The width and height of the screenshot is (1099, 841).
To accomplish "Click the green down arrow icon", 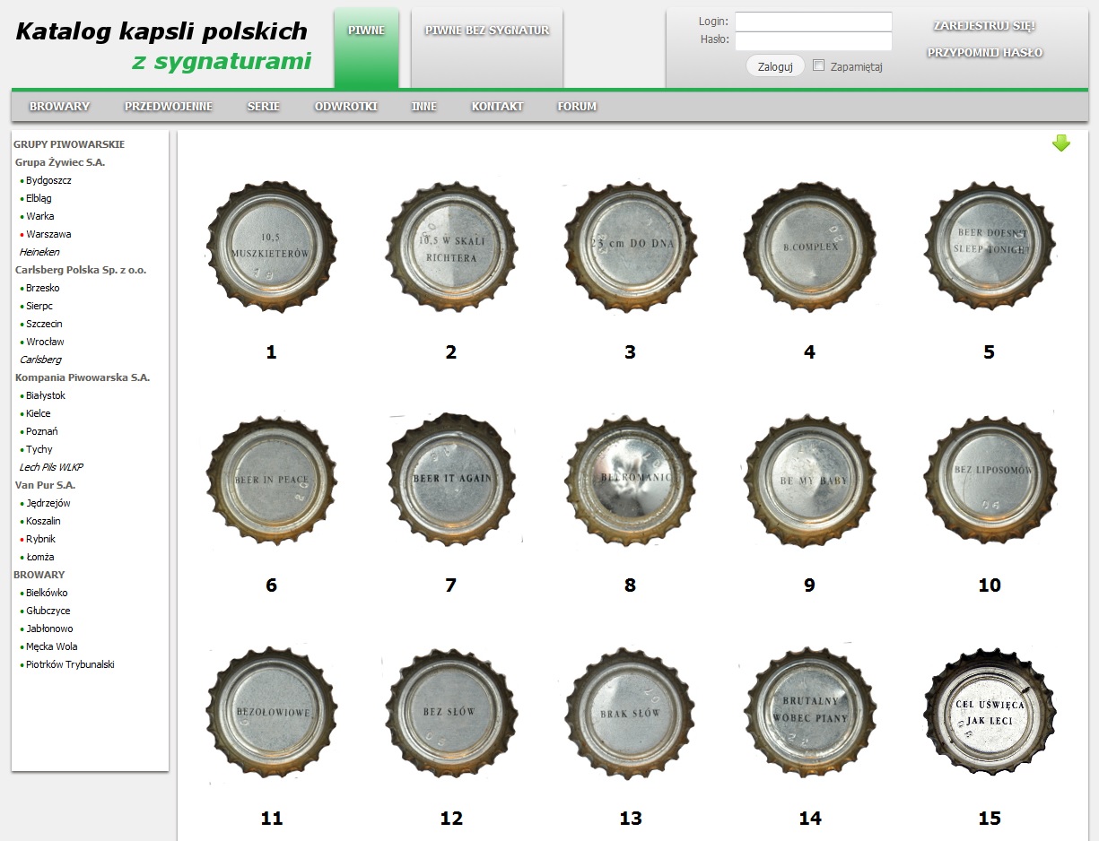I will (1060, 143).
